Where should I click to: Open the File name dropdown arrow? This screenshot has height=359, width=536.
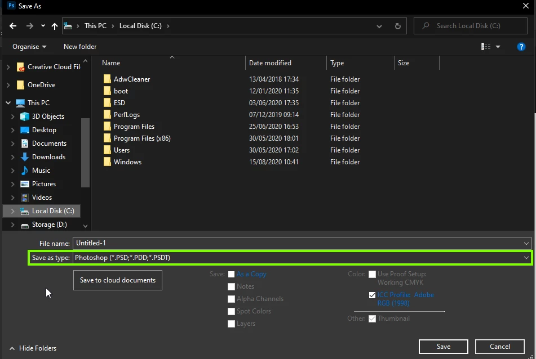[x=526, y=243]
